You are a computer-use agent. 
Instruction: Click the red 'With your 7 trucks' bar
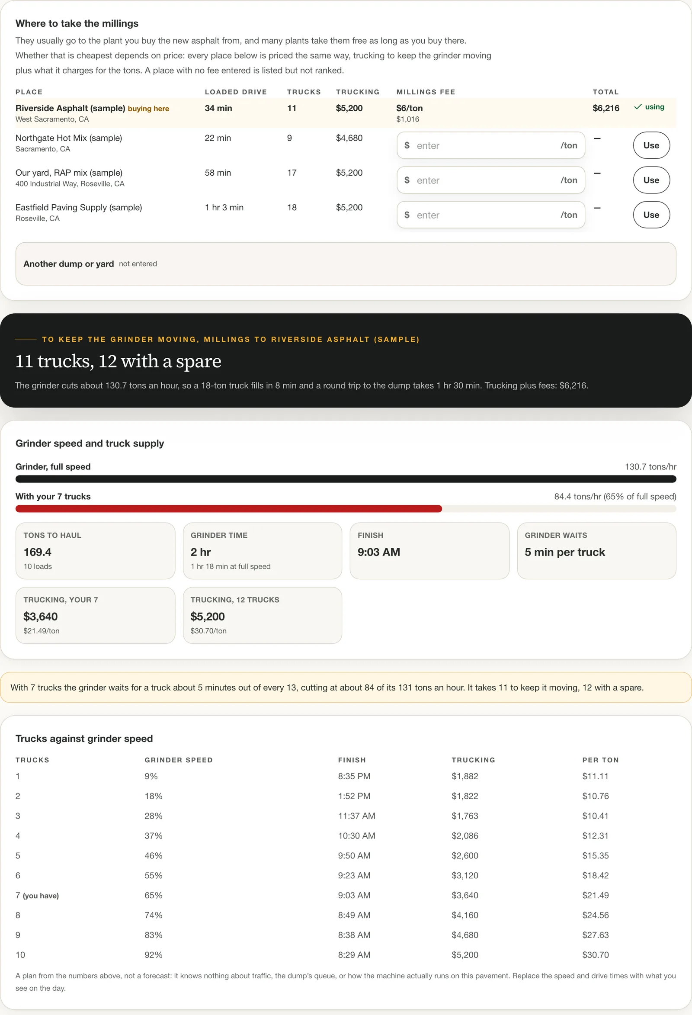pos(229,509)
